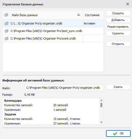The width and height of the screenshot is (132, 139).
Task: Click the 20 записей value
Action: tap(61, 105)
